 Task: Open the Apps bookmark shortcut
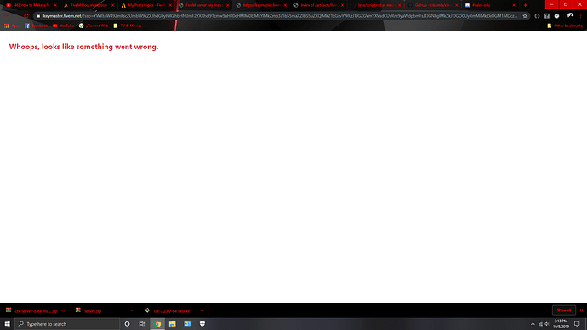click(12, 26)
